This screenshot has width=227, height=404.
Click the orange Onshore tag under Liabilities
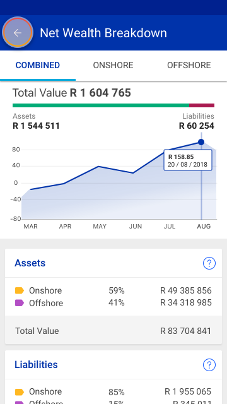pyautogui.click(x=20, y=392)
